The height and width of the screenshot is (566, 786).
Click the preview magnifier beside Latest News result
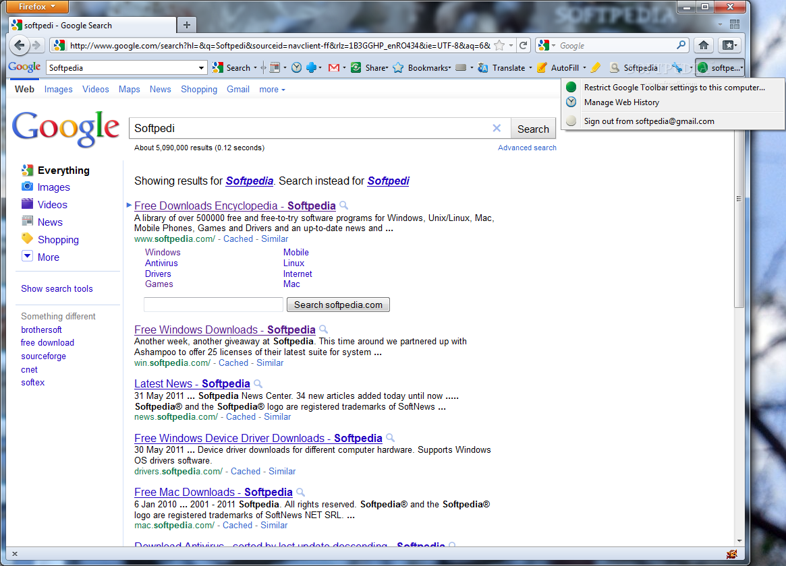point(258,384)
